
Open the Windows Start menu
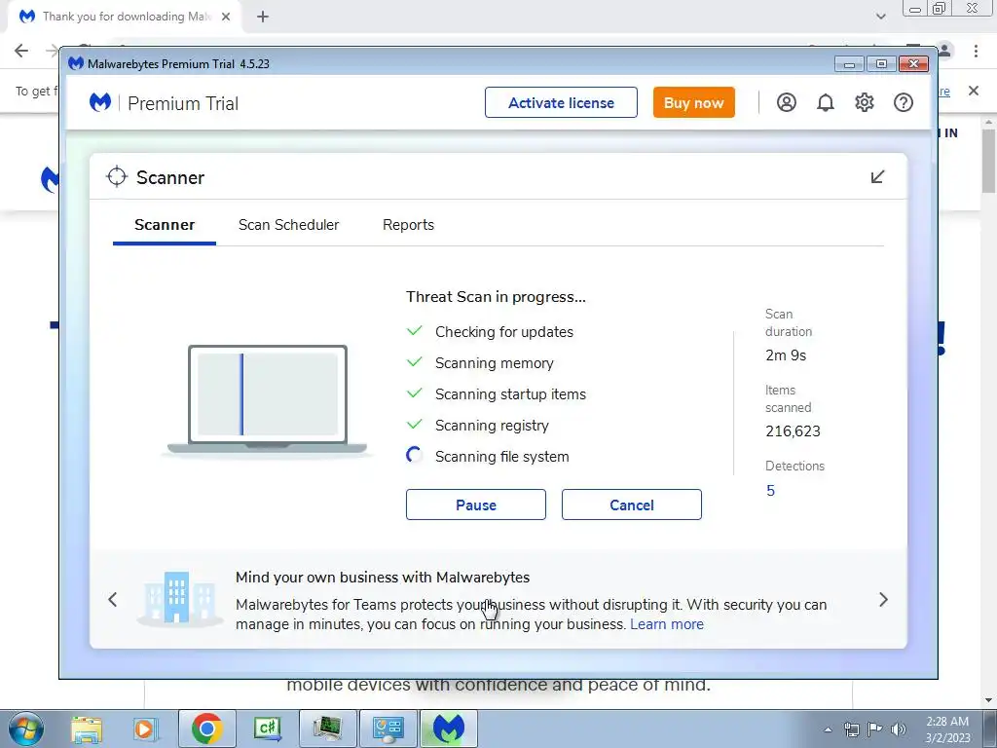[25, 729]
